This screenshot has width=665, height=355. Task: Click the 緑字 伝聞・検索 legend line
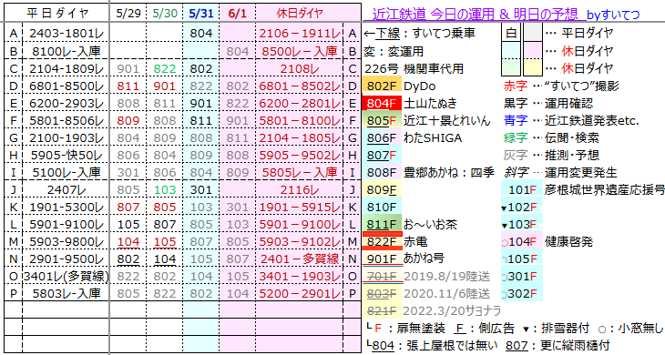(x=551, y=137)
